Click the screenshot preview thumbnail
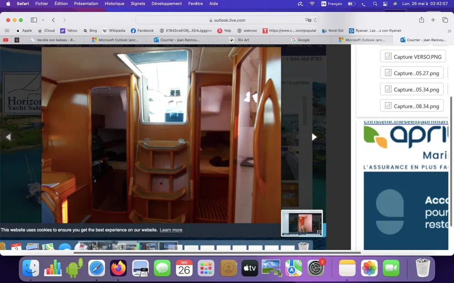The height and width of the screenshot is (283, 454). tap(302, 223)
